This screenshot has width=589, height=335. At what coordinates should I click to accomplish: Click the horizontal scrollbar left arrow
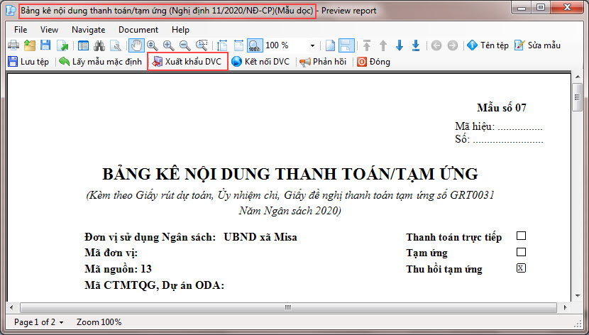click(x=11, y=307)
